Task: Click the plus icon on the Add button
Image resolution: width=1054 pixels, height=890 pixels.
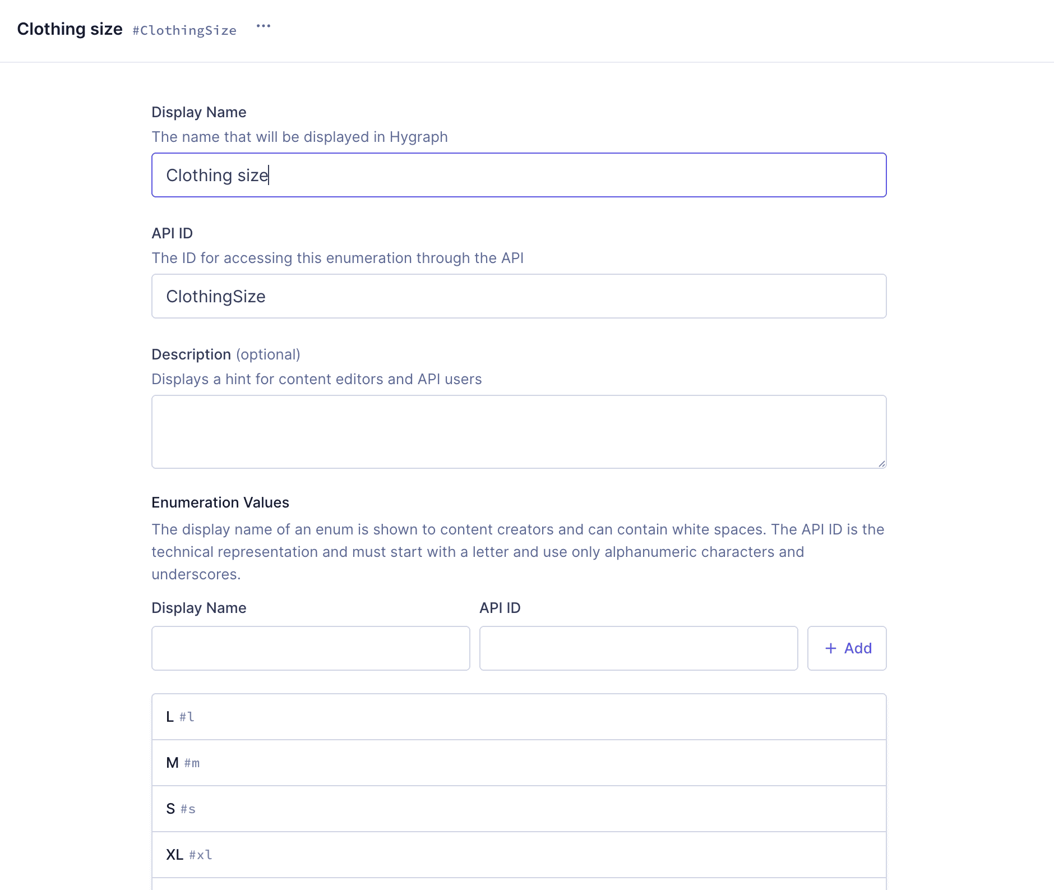Action: [x=831, y=648]
